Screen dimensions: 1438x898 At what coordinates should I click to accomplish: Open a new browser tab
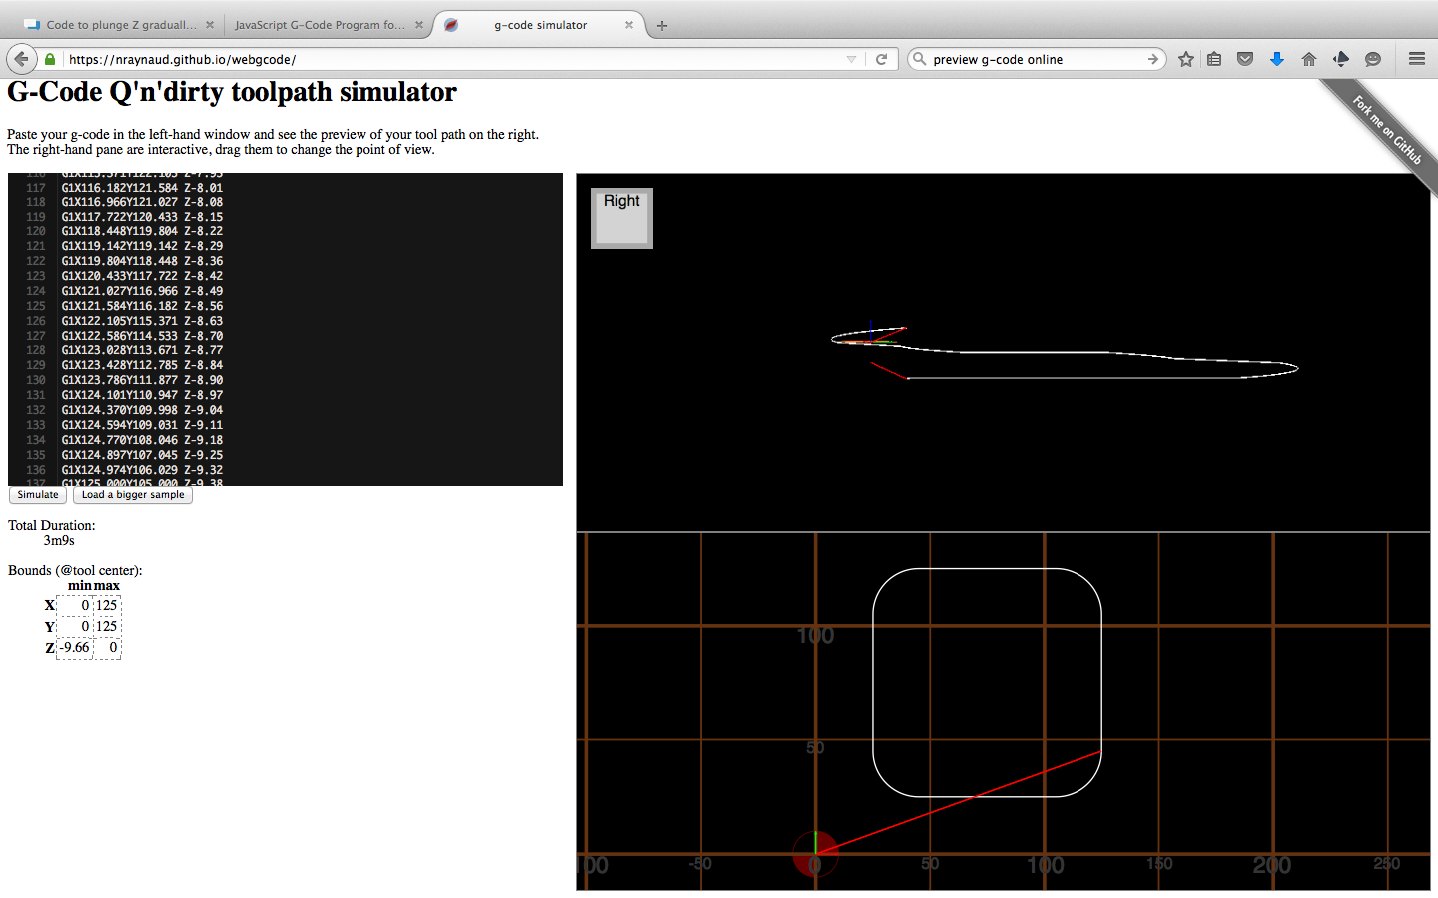tap(662, 25)
